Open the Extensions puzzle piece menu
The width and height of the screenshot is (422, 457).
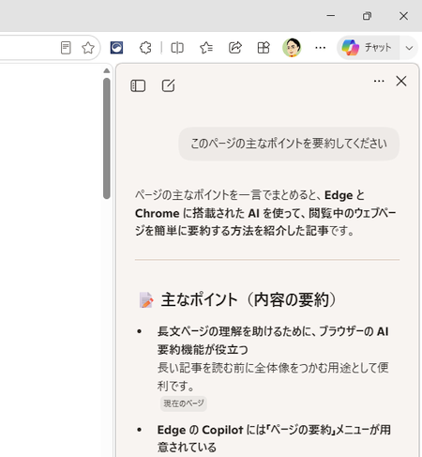(x=145, y=48)
